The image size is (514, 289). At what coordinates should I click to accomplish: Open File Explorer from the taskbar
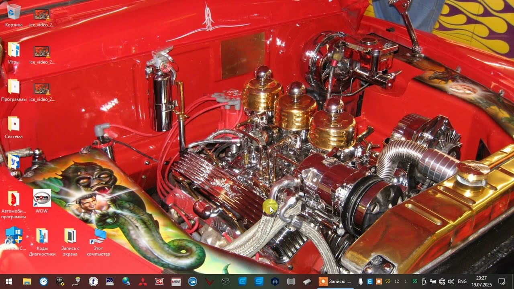[27, 281]
